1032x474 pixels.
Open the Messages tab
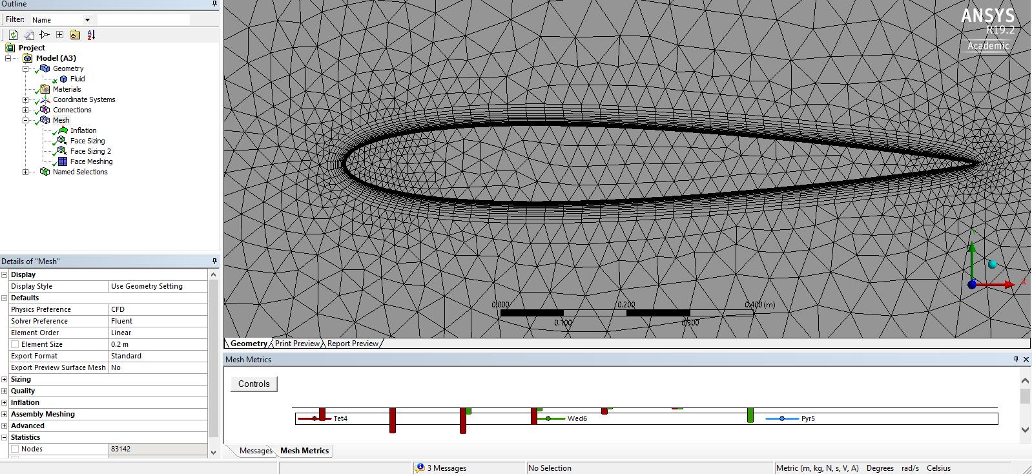[x=256, y=451]
